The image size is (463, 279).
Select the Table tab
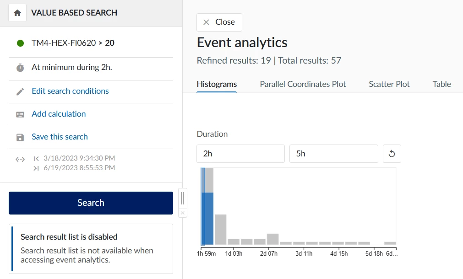[x=441, y=84]
